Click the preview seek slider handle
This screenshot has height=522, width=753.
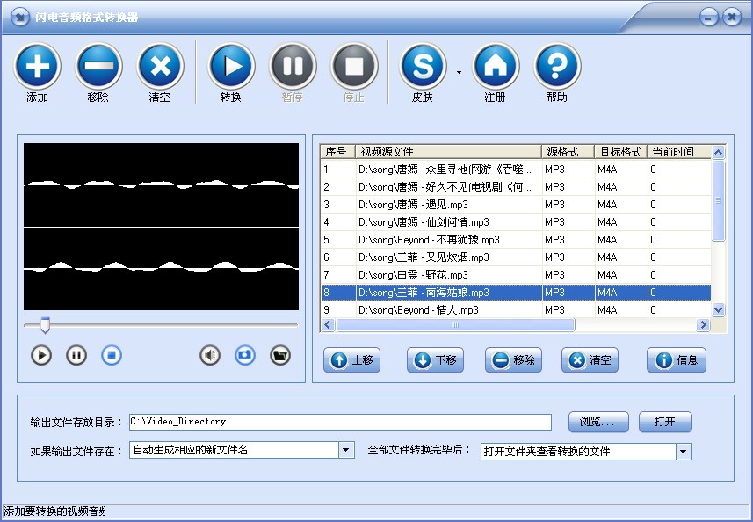point(44,326)
